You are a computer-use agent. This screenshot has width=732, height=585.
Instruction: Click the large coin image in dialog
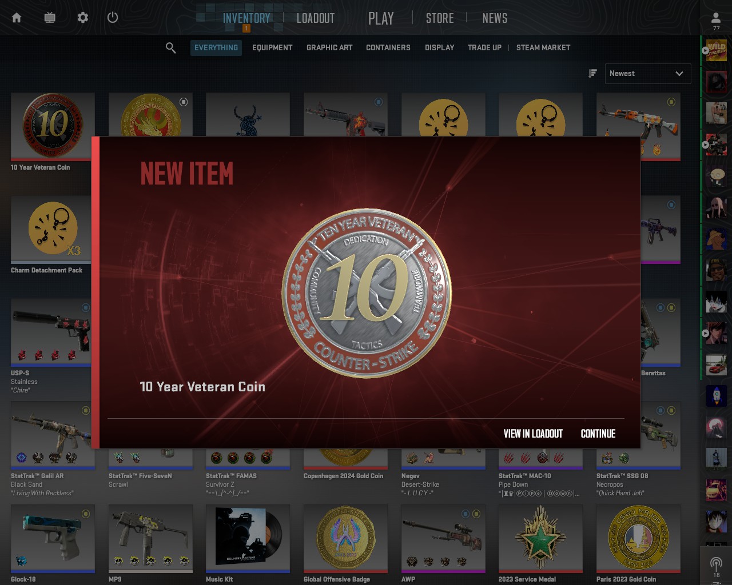[367, 293]
